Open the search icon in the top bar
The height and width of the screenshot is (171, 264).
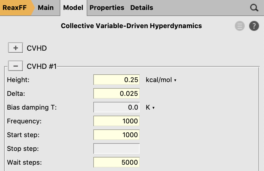pyautogui.click(x=254, y=8)
